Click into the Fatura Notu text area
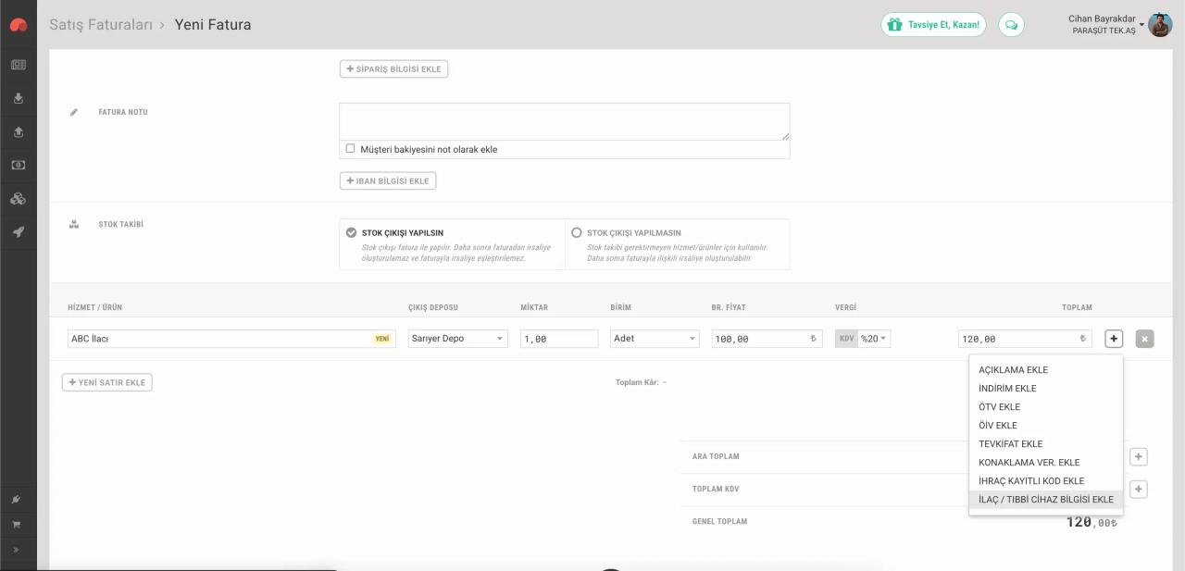1185x571 pixels. point(564,121)
